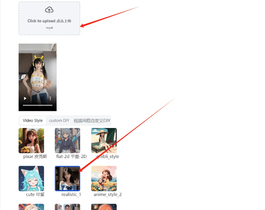Choose the anime_style_2 sunflower image
The width and height of the screenshot is (265, 210).
point(104,178)
